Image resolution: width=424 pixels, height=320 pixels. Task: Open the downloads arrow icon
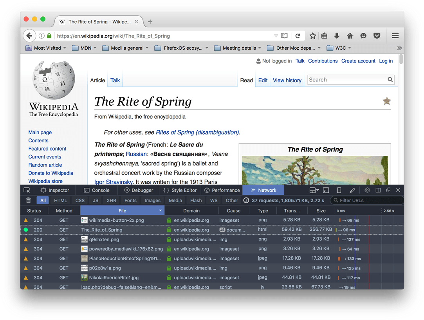click(337, 36)
